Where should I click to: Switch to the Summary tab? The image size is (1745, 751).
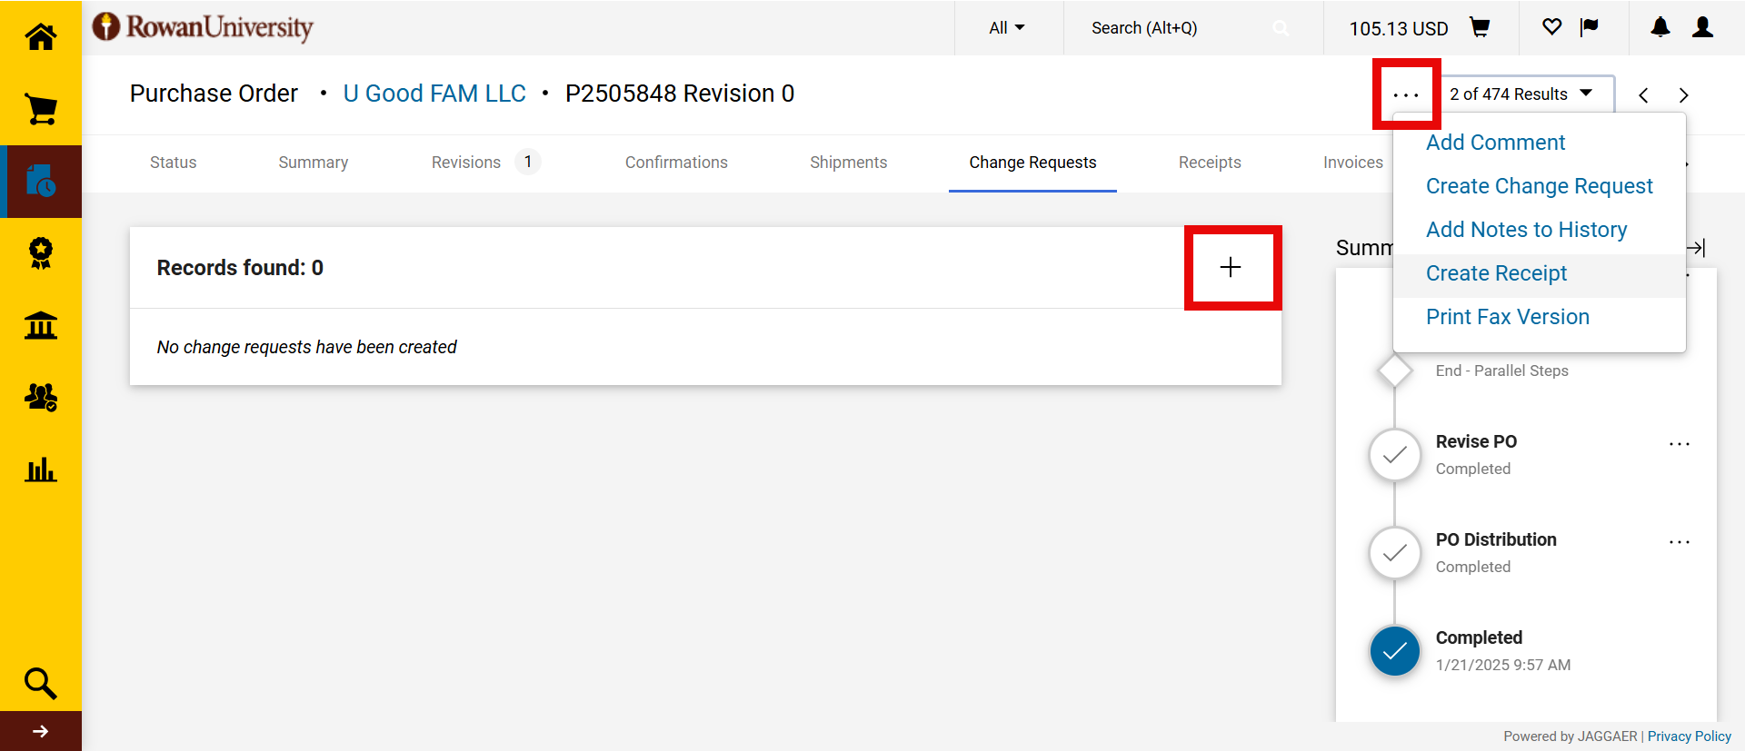(313, 163)
